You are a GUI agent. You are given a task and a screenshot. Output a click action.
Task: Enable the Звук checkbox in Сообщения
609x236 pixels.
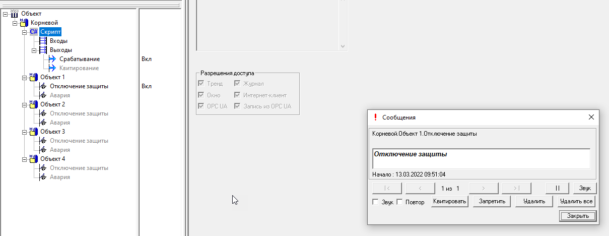click(375, 202)
